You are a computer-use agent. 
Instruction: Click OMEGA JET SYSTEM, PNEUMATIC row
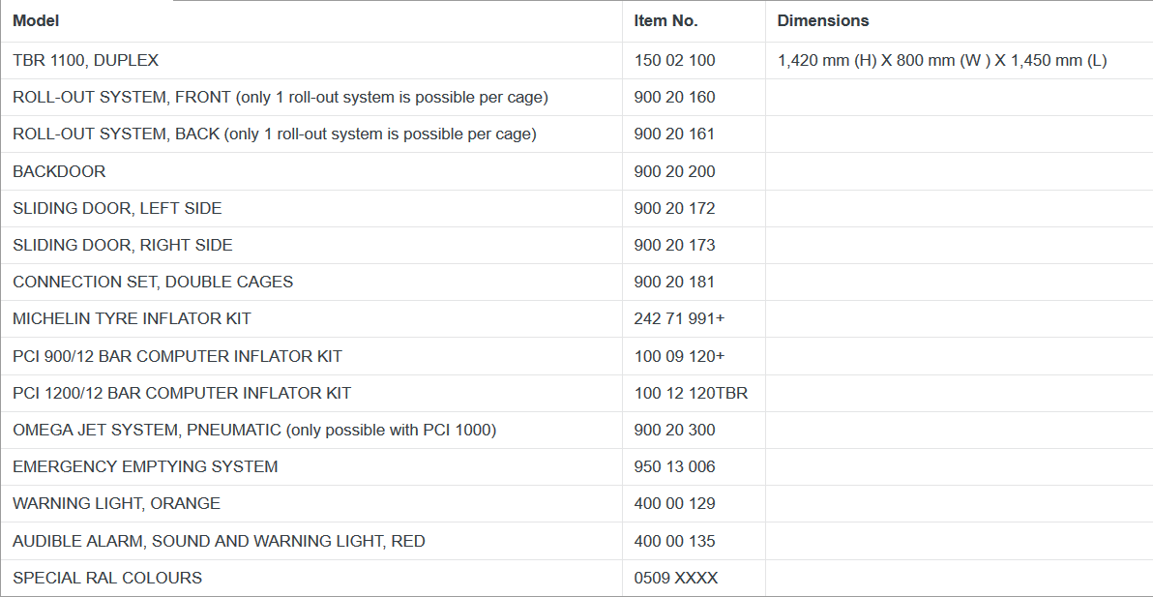[254, 430]
